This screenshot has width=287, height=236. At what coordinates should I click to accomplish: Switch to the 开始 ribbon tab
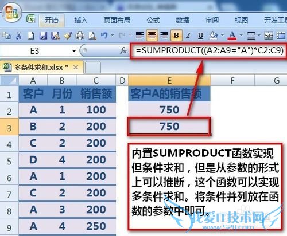(52, 20)
